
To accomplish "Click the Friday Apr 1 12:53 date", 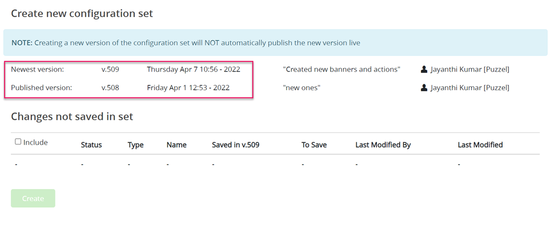I will [188, 88].
